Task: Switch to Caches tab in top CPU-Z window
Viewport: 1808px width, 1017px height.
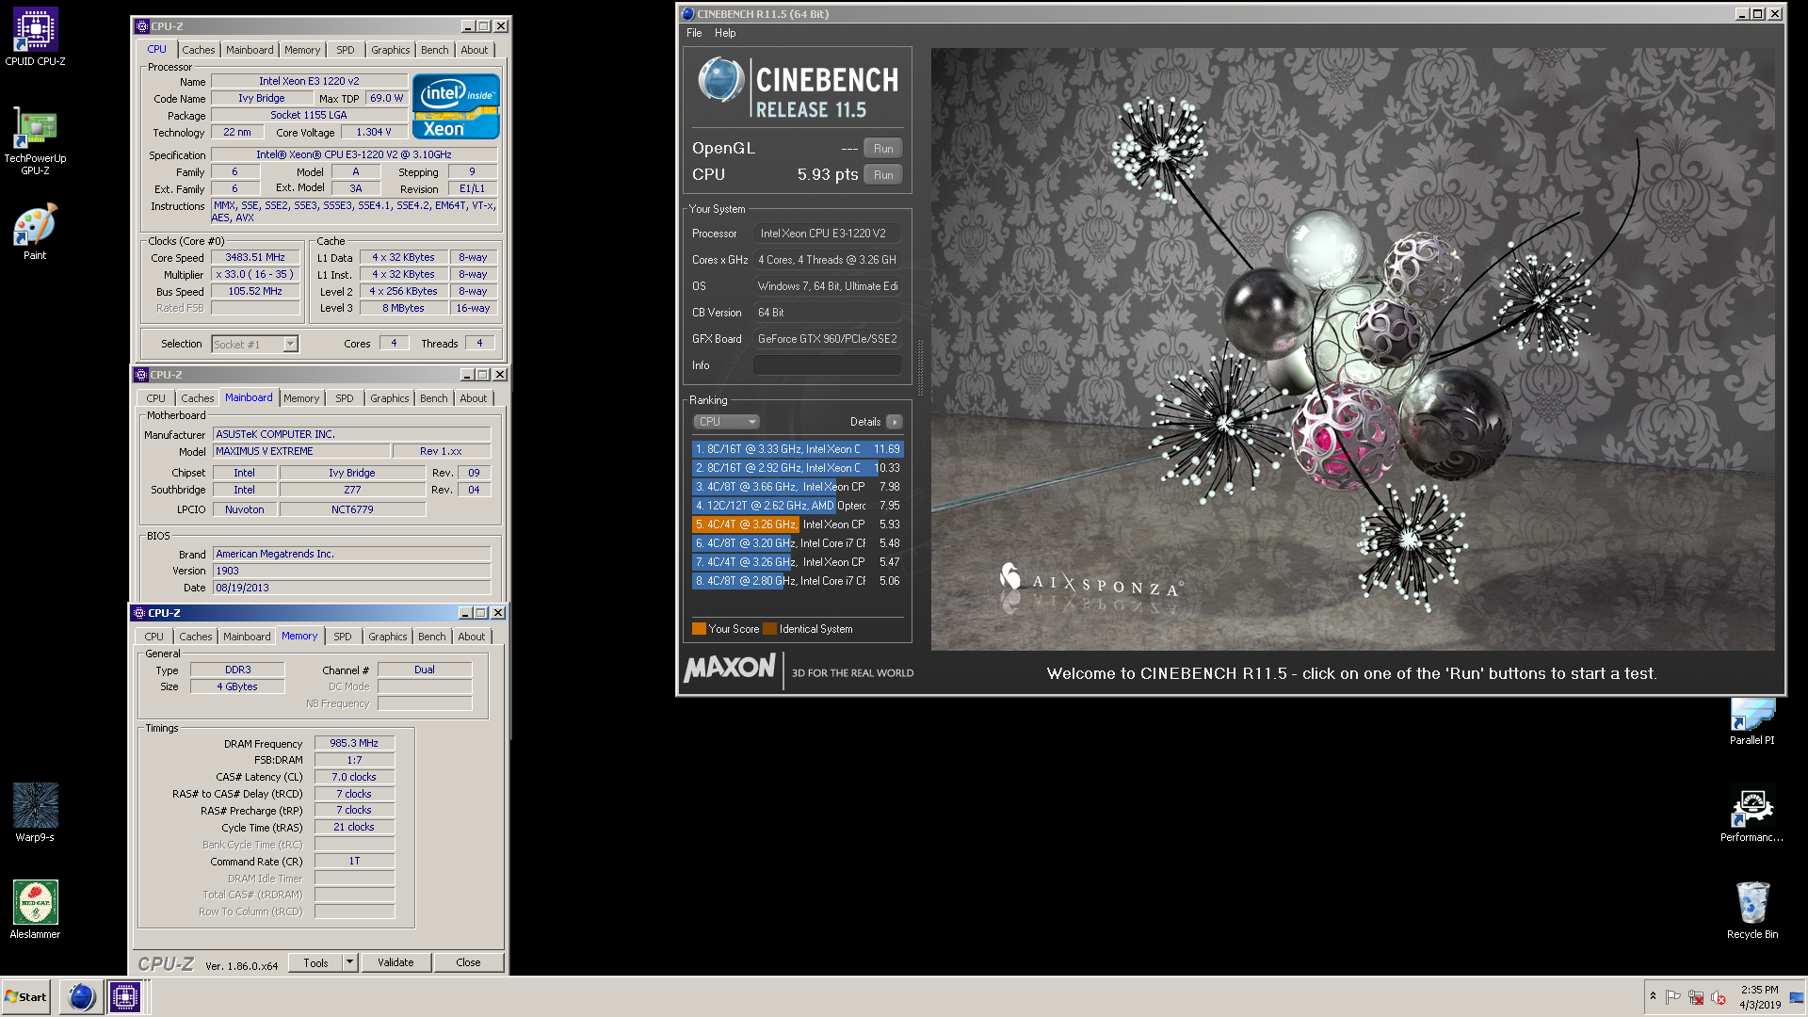Action: pyautogui.click(x=198, y=50)
